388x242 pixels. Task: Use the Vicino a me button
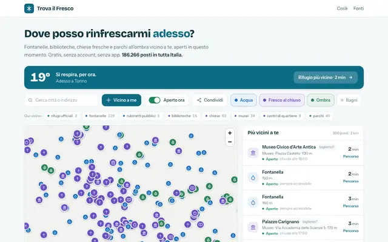pyautogui.click(x=121, y=100)
